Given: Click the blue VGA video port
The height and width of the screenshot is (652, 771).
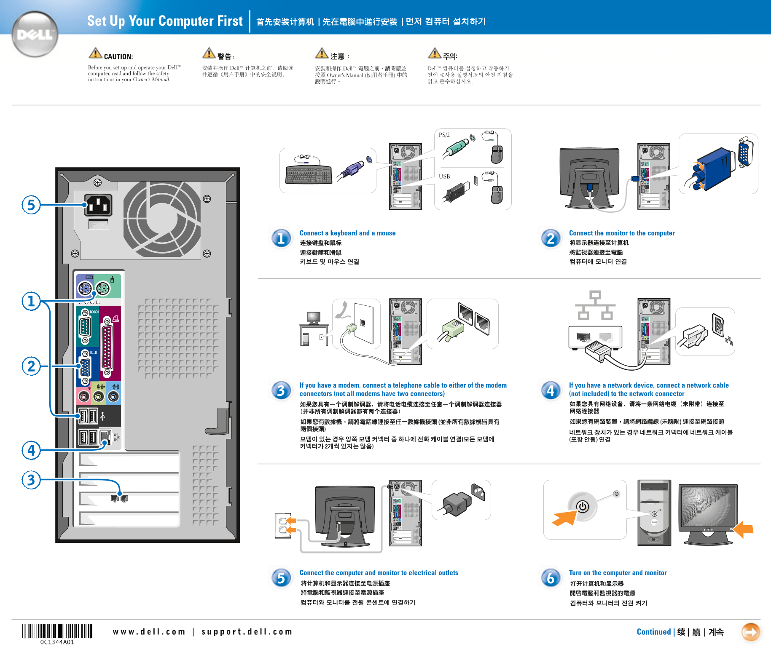Looking at the screenshot, I should [85, 368].
